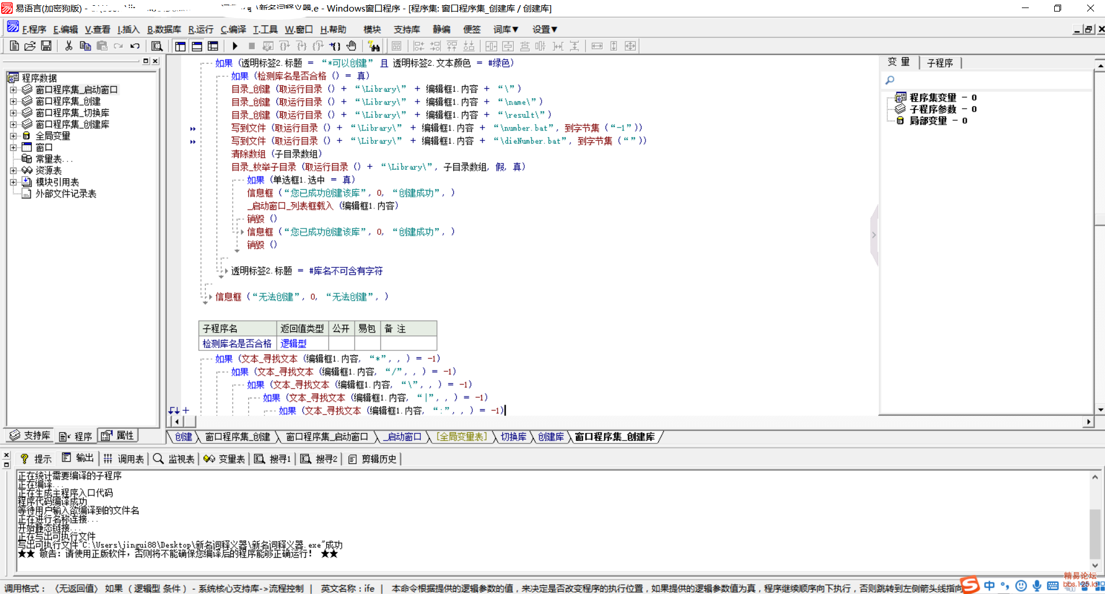Open the F.程序 menu
This screenshot has height=594, width=1105.
[34, 29]
